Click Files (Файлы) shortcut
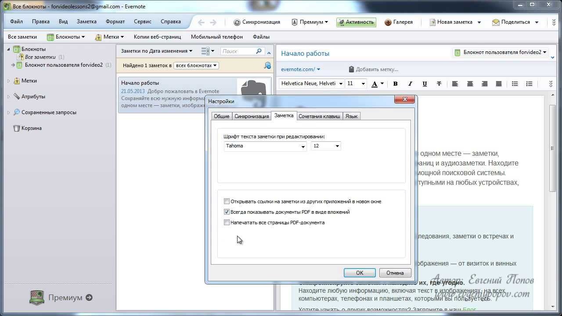 (x=261, y=37)
